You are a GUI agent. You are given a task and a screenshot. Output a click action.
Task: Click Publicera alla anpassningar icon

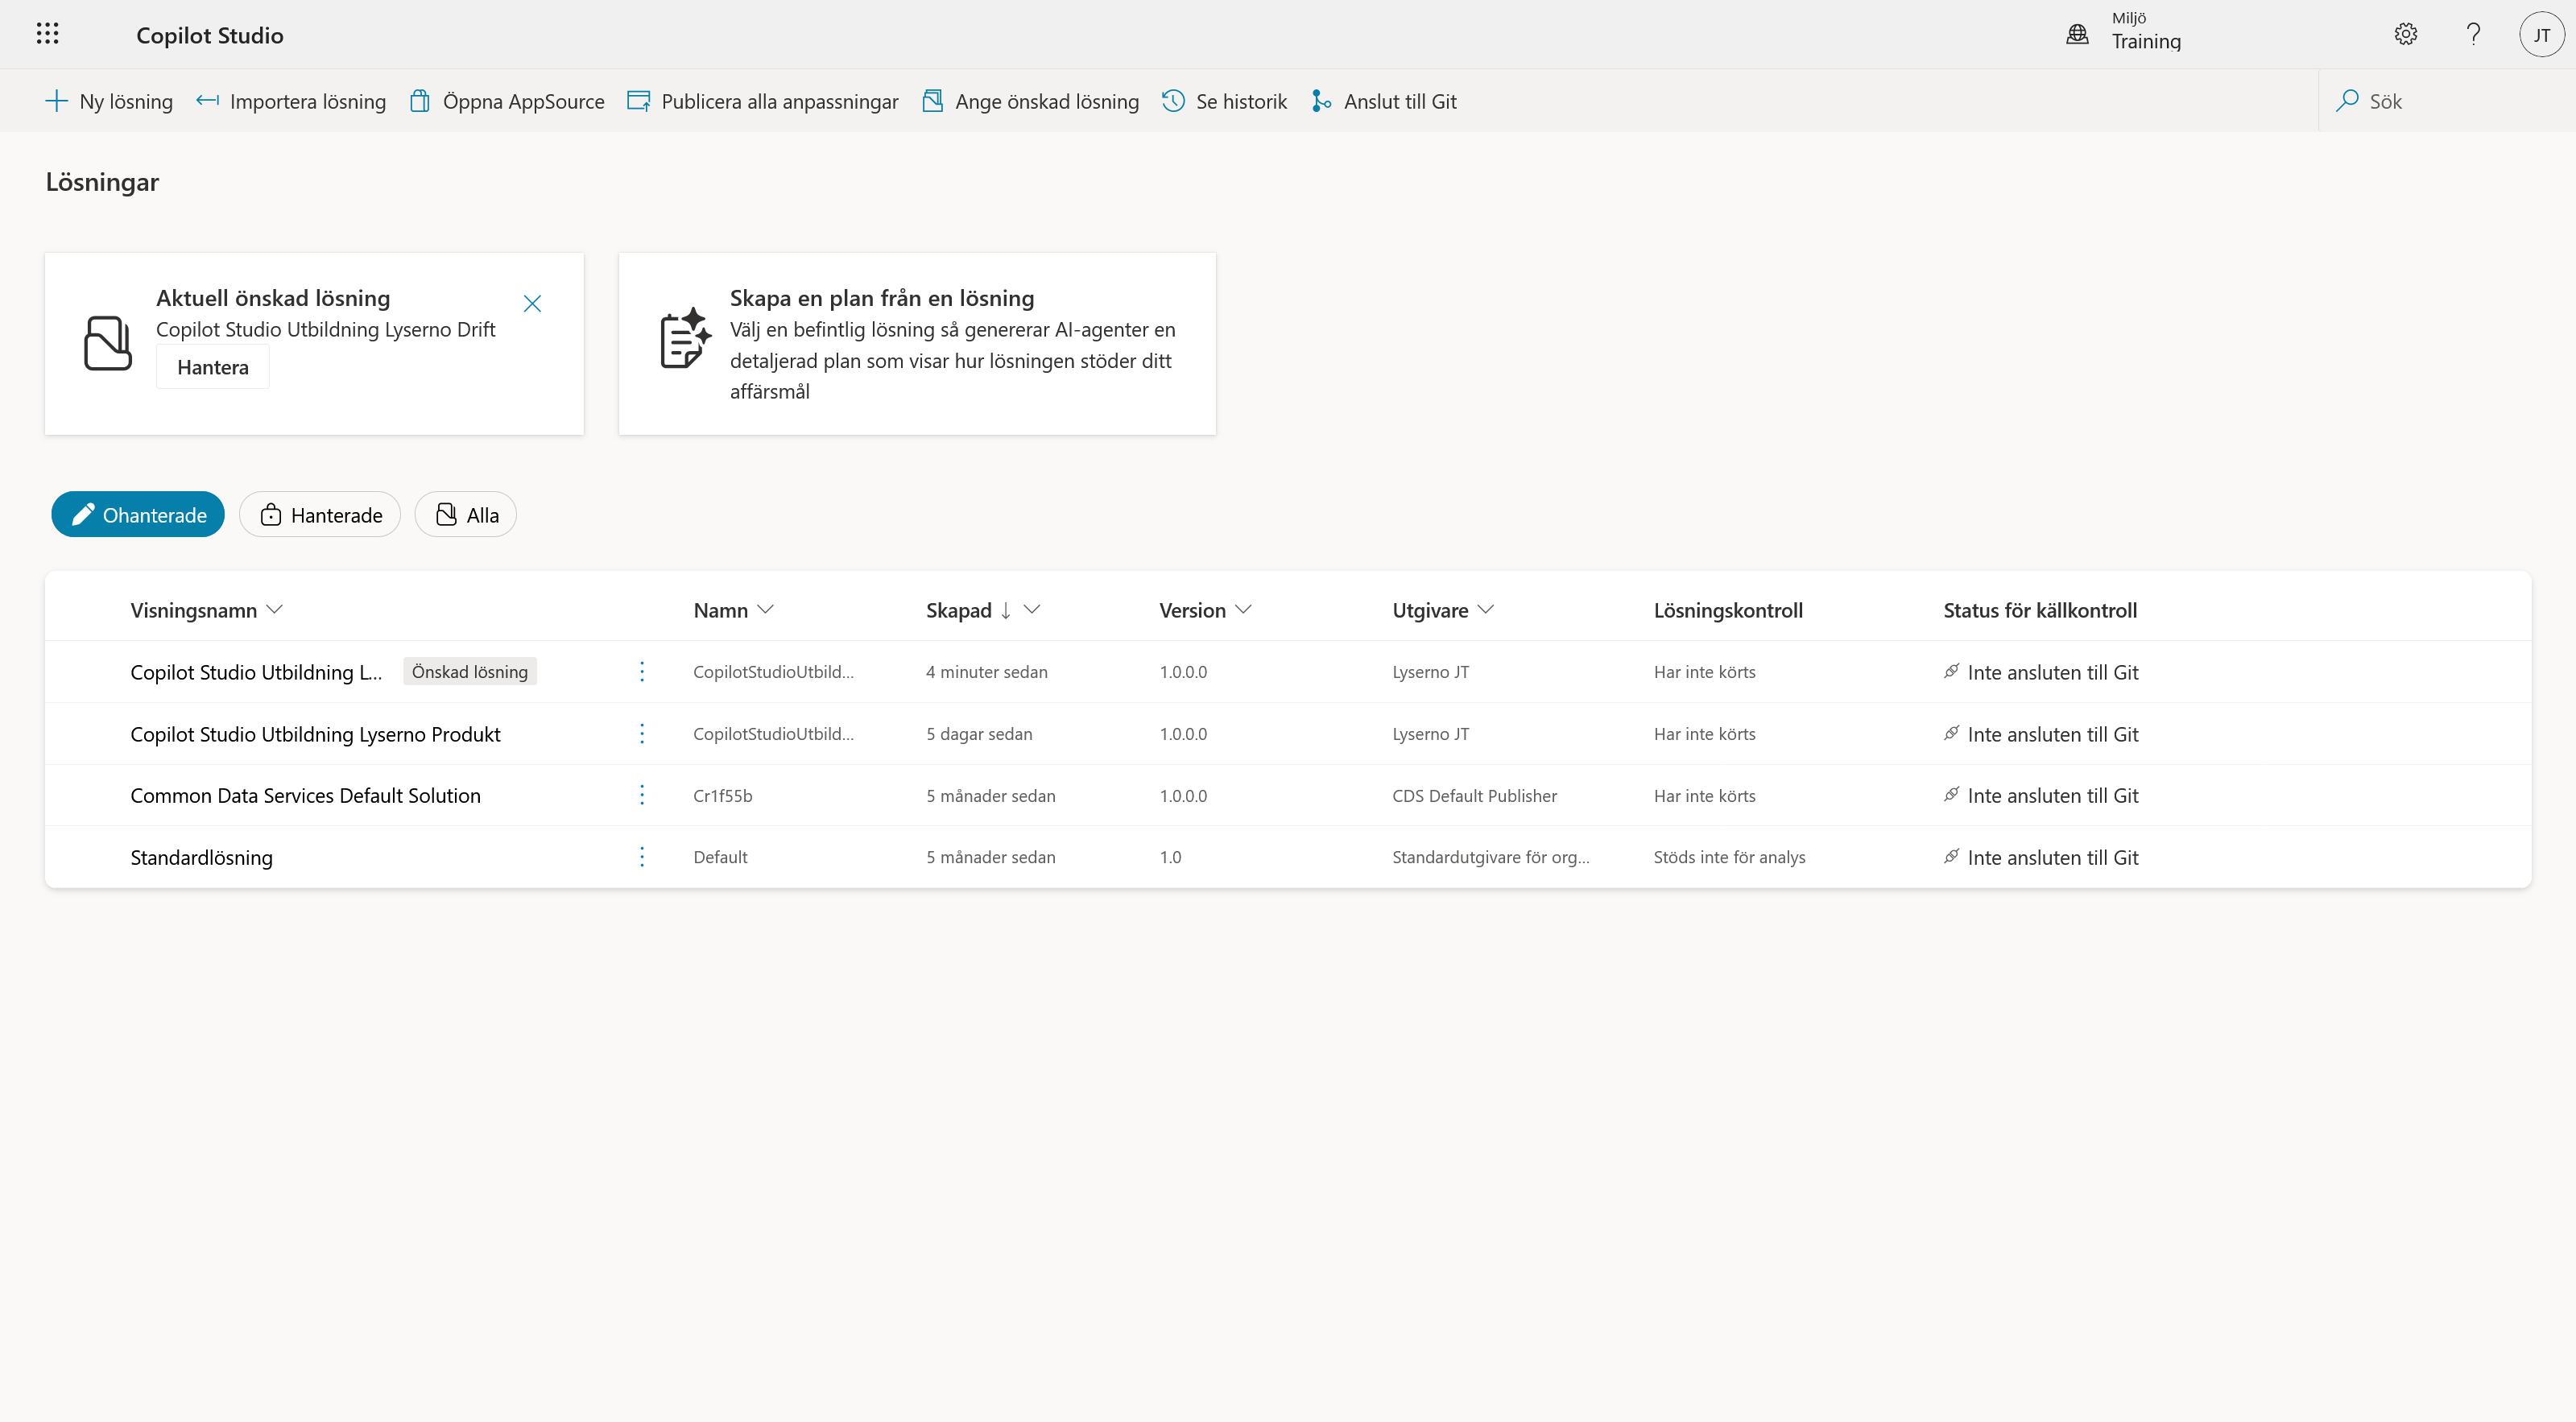638,101
